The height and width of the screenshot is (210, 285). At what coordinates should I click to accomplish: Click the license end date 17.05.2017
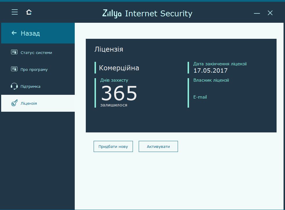click(211, 71)
